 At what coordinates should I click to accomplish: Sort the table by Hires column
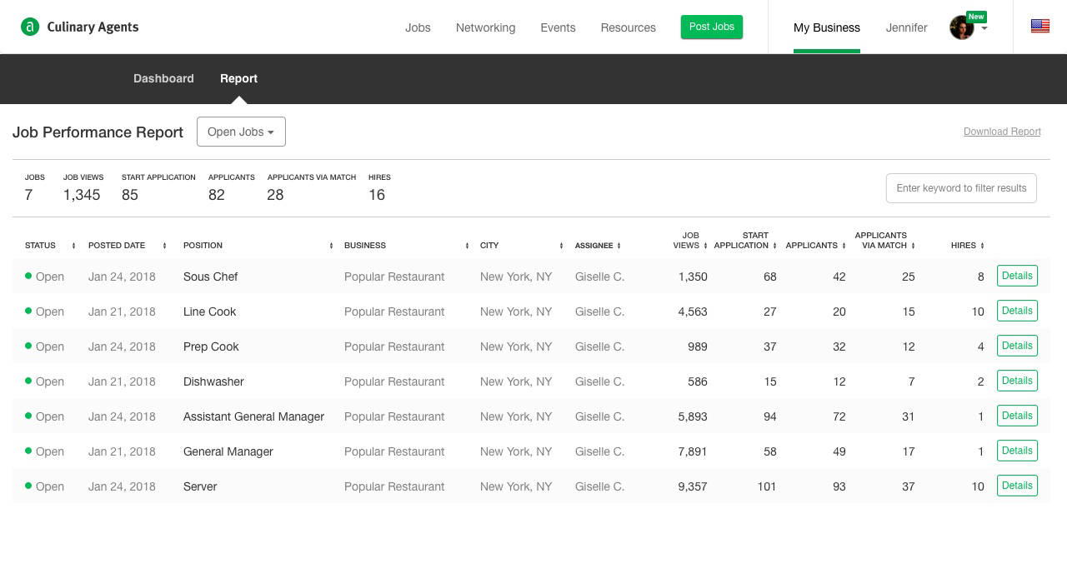982,246
